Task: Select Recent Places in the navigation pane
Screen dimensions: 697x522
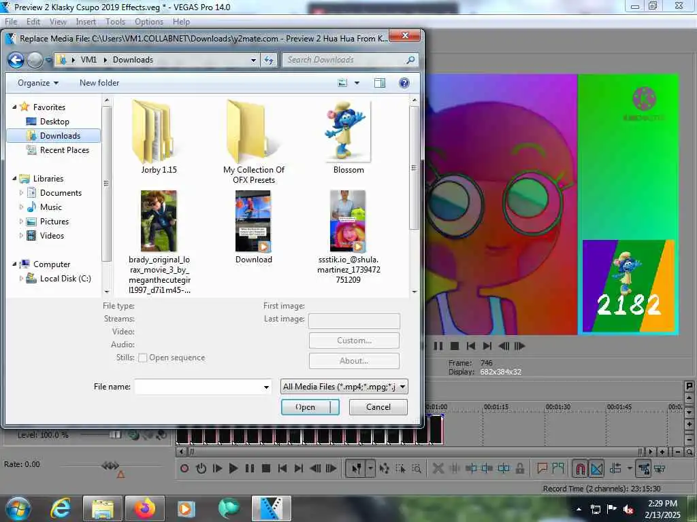Action: point(64,150)
